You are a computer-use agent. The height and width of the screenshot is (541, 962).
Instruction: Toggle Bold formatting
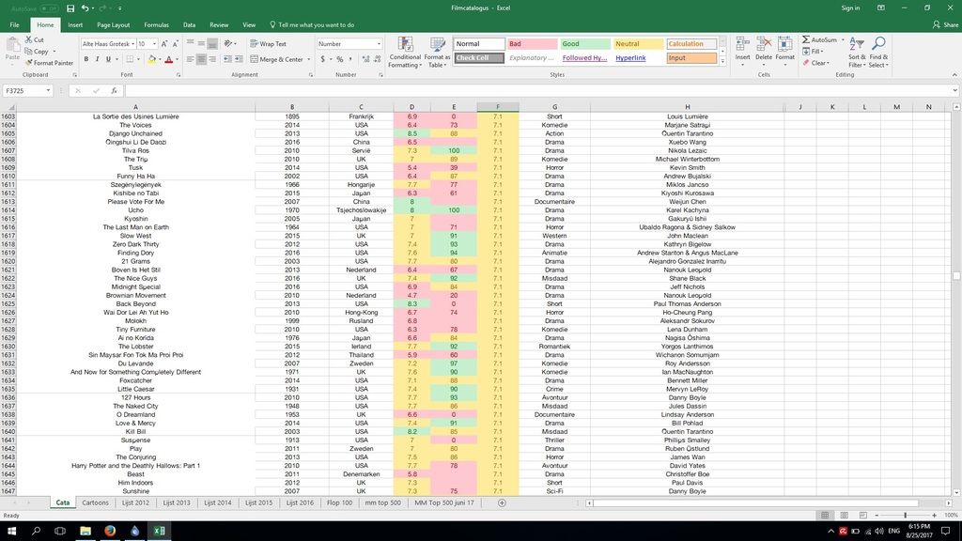tap(85, 59)
